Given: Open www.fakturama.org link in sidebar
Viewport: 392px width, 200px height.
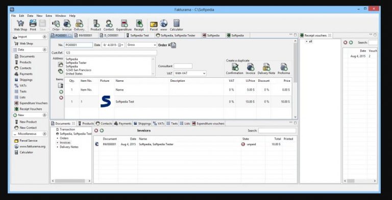Looking at the screenshot, I should [x=33, y=146].
